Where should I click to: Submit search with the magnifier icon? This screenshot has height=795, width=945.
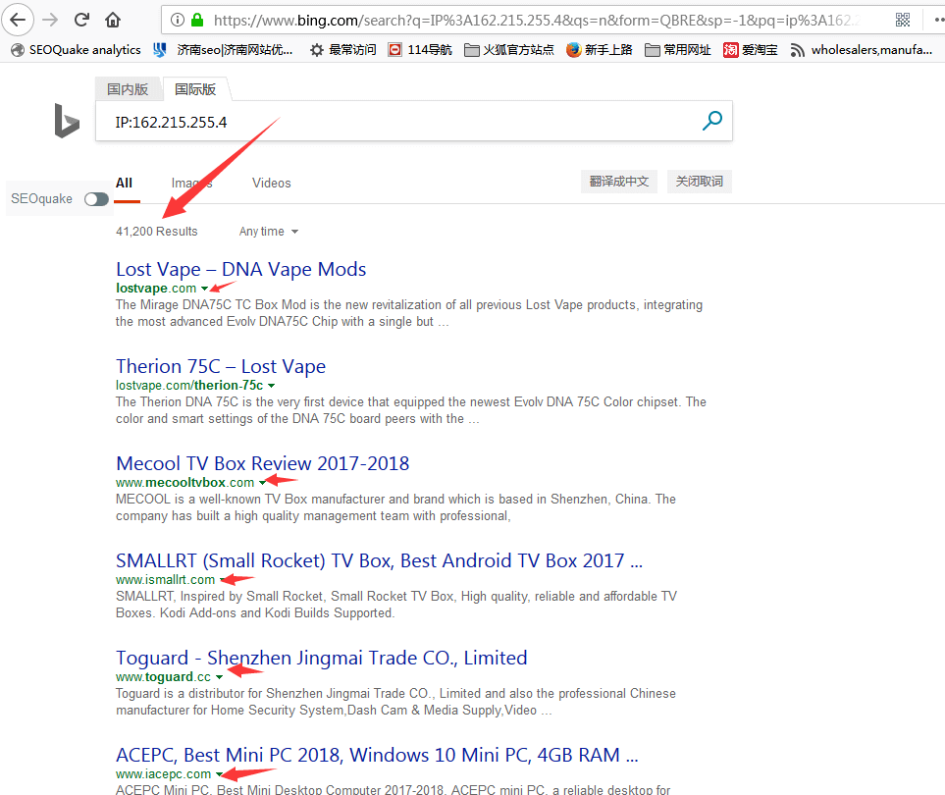(x=711, y=121)
